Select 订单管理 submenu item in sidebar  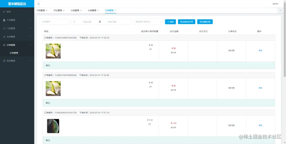pos(14,53)
